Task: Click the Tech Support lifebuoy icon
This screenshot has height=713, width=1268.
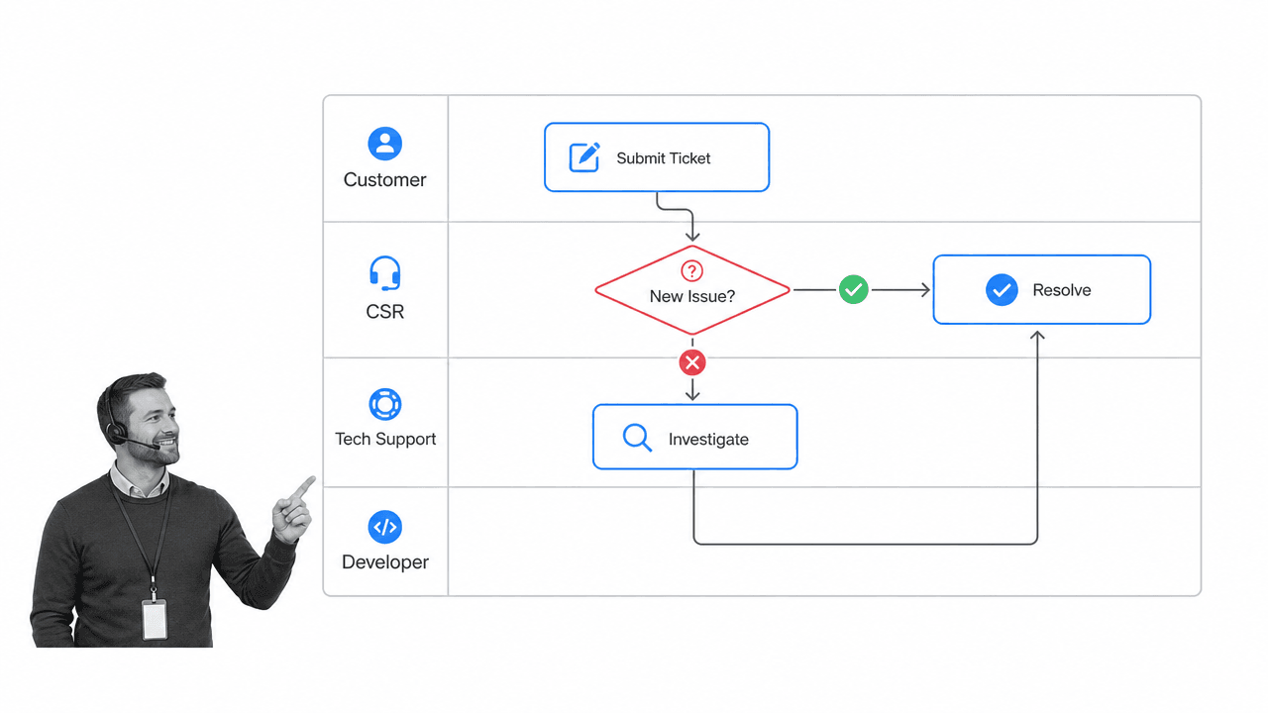Action: click(x=385, y=405)
